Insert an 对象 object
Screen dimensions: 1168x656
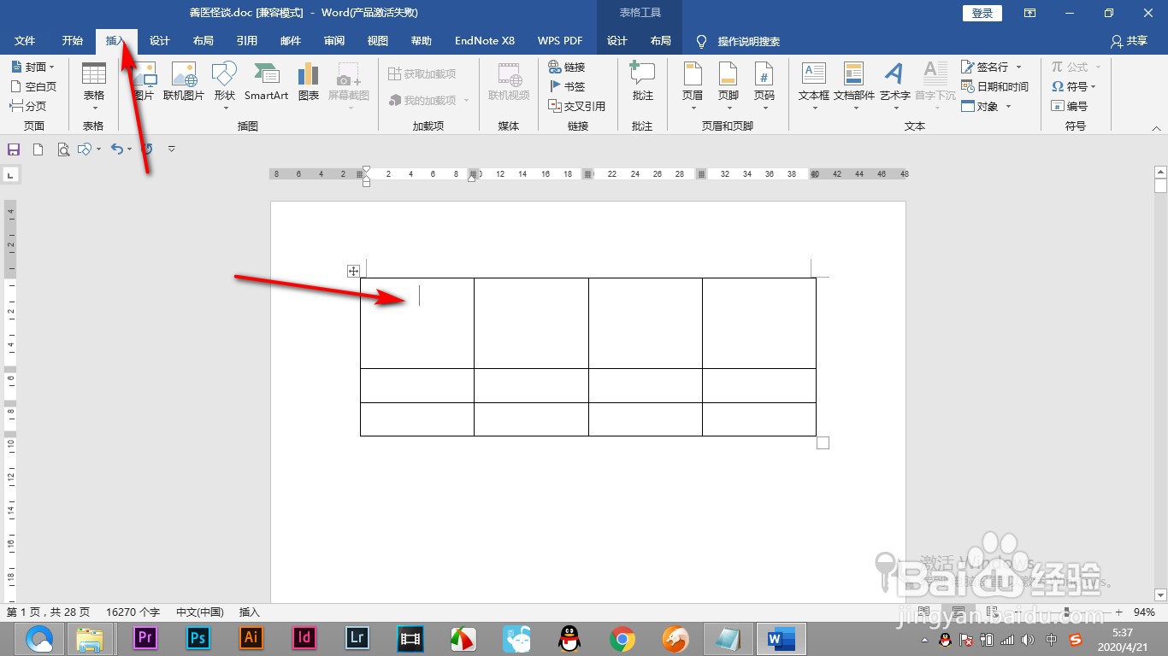987,106
